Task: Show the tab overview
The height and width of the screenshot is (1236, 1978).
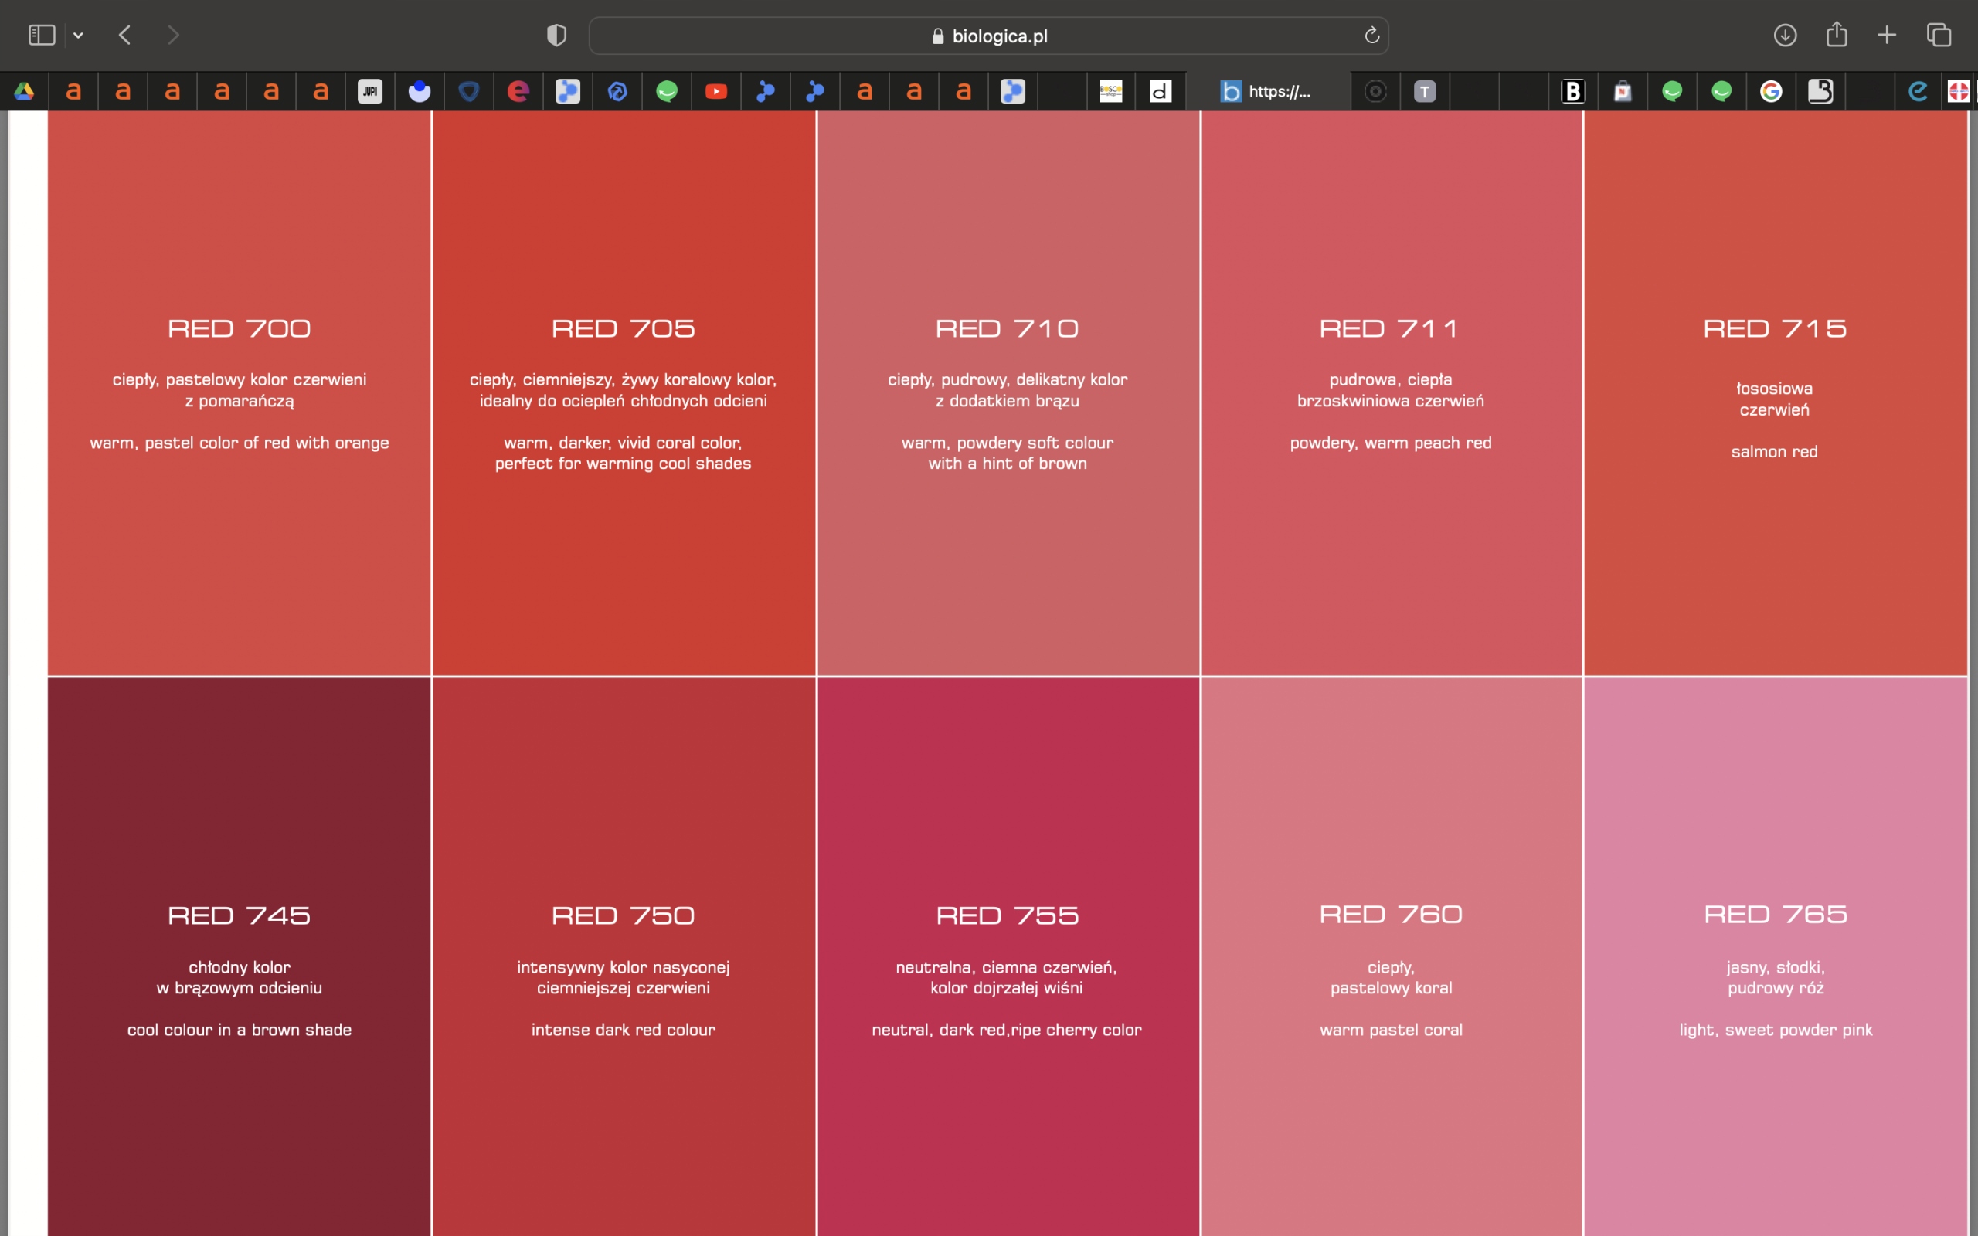Action: tap(1939, 36)
